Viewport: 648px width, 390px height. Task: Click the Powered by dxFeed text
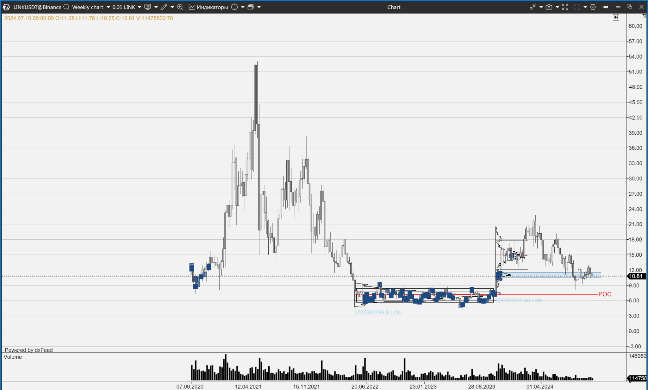click(x=29, y=350)
